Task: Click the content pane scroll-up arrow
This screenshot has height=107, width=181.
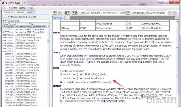Action: pyautogui.click(x=177, y=21)
